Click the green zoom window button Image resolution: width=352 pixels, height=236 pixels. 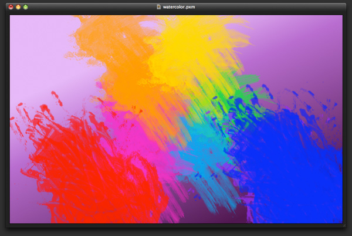pyautogui.click(x=26, y=7)
